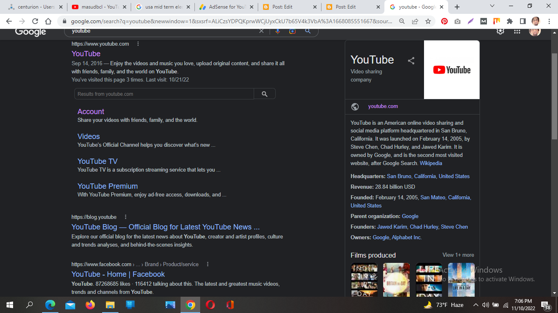Open File Explorer from the taskbar
Image resolution: width=558 pixels, height=313 pixels.
coord(110,305)
